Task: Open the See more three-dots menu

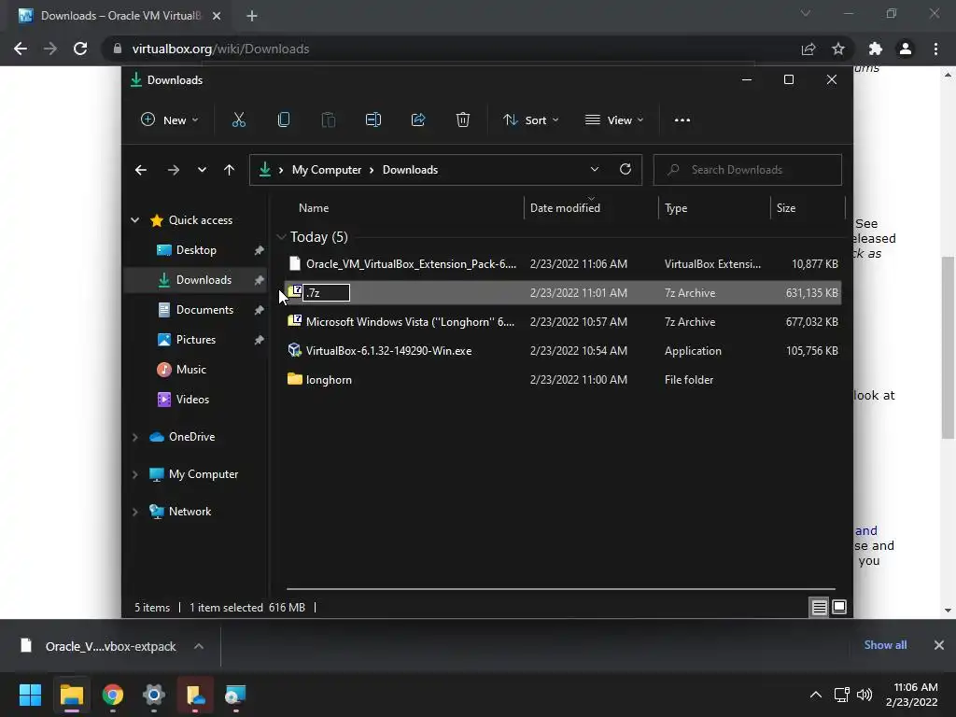Action: coord(682,120)
